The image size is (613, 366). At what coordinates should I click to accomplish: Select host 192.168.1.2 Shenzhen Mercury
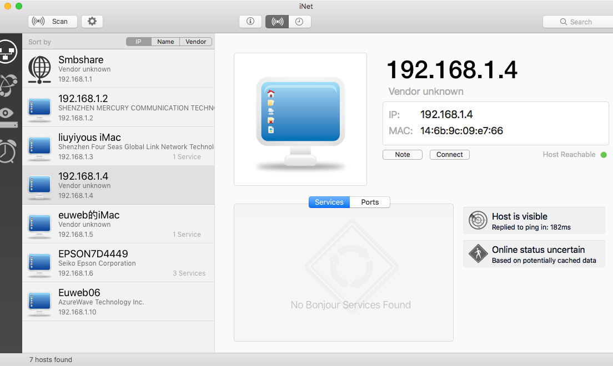(118, 108)
